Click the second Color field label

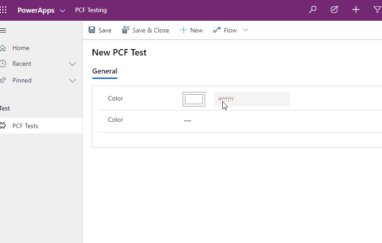pyautogui.click(x=116, y=119)
